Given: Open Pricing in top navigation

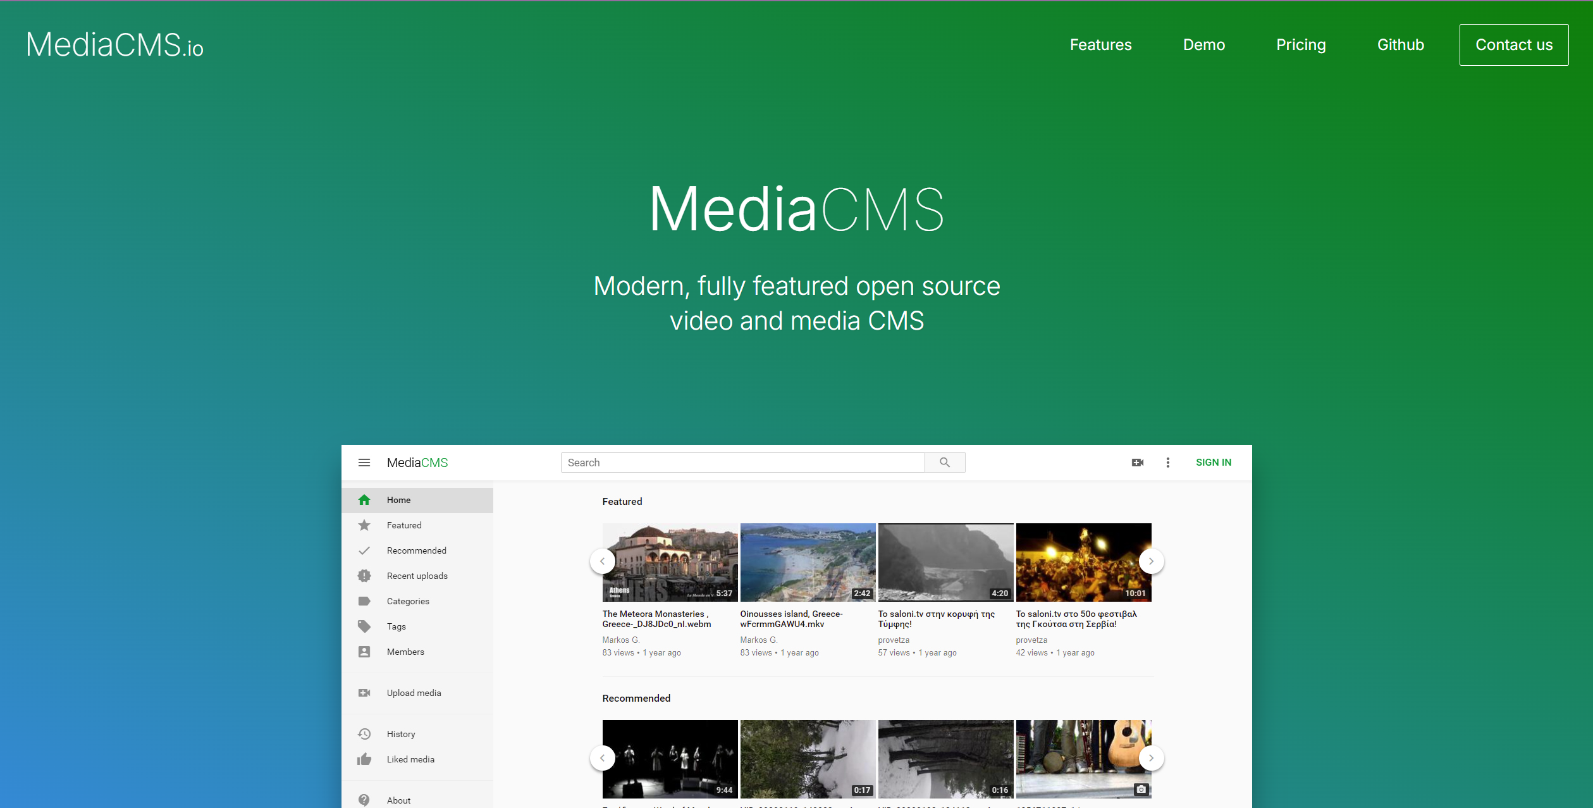Looking at the screenshot, I should click(x=1301, y=45).
